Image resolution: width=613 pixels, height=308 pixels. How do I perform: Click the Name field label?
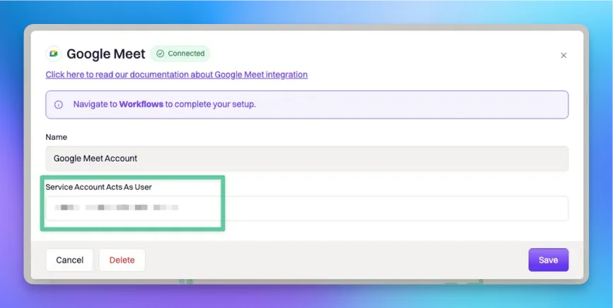tap(57, 137)
